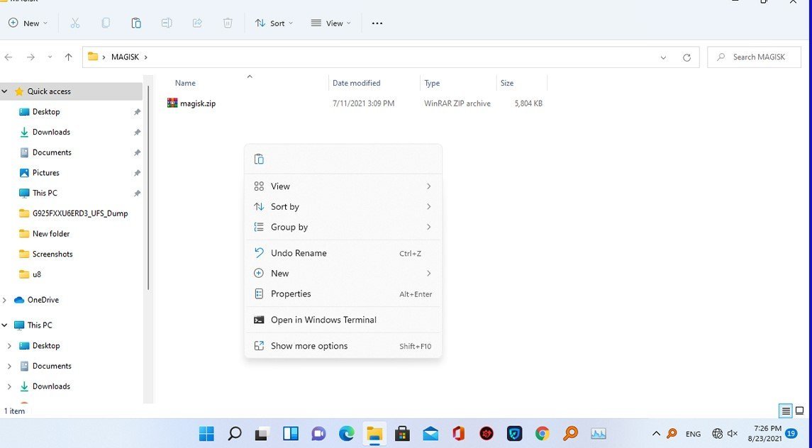
Task: Open taskbar Search
Action: point(235,434)
